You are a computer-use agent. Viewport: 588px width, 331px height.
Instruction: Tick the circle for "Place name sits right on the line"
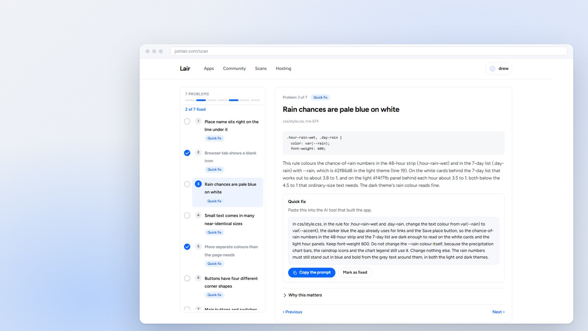point(187,121)
